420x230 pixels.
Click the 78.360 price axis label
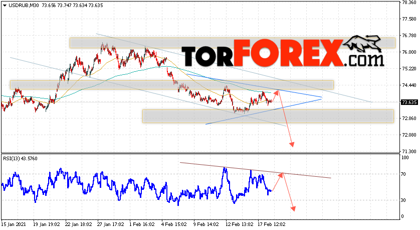pyautogui.click(x=409, y=3)
